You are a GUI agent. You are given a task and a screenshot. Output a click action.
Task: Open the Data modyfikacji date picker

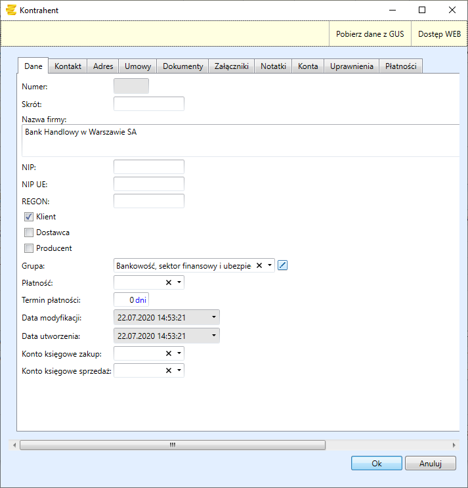pos(213,317)
